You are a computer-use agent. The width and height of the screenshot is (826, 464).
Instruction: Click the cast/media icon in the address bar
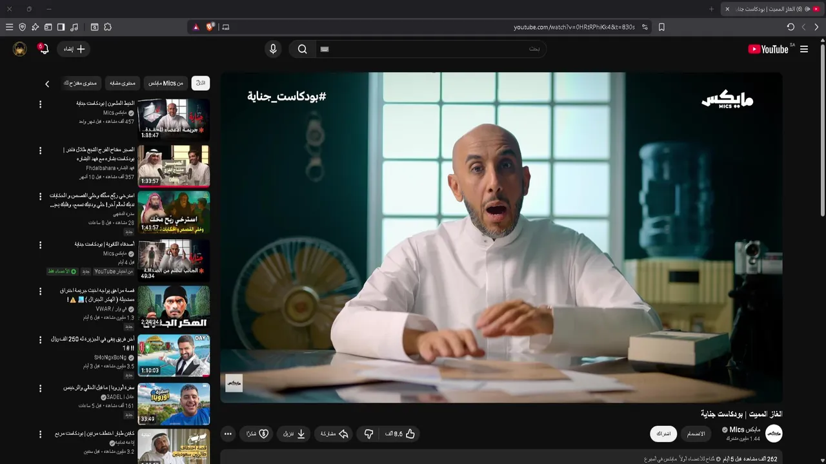pos(225,27)
